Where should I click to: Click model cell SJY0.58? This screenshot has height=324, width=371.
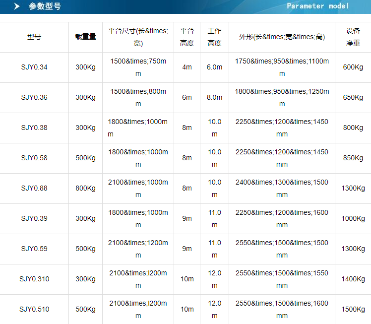34,158
